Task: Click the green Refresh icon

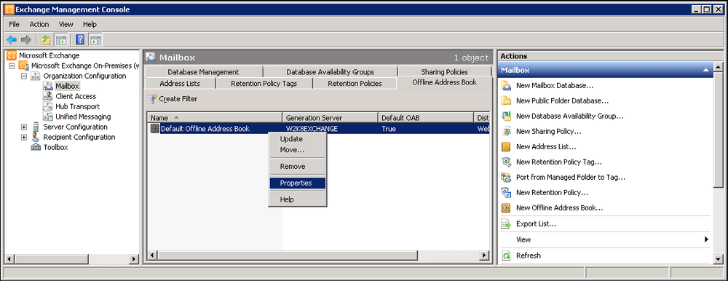Action: point(507,256)
